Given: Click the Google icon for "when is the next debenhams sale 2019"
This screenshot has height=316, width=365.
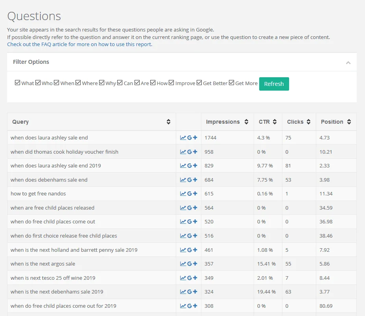Looking at the screenshot, I should point(190,292).
